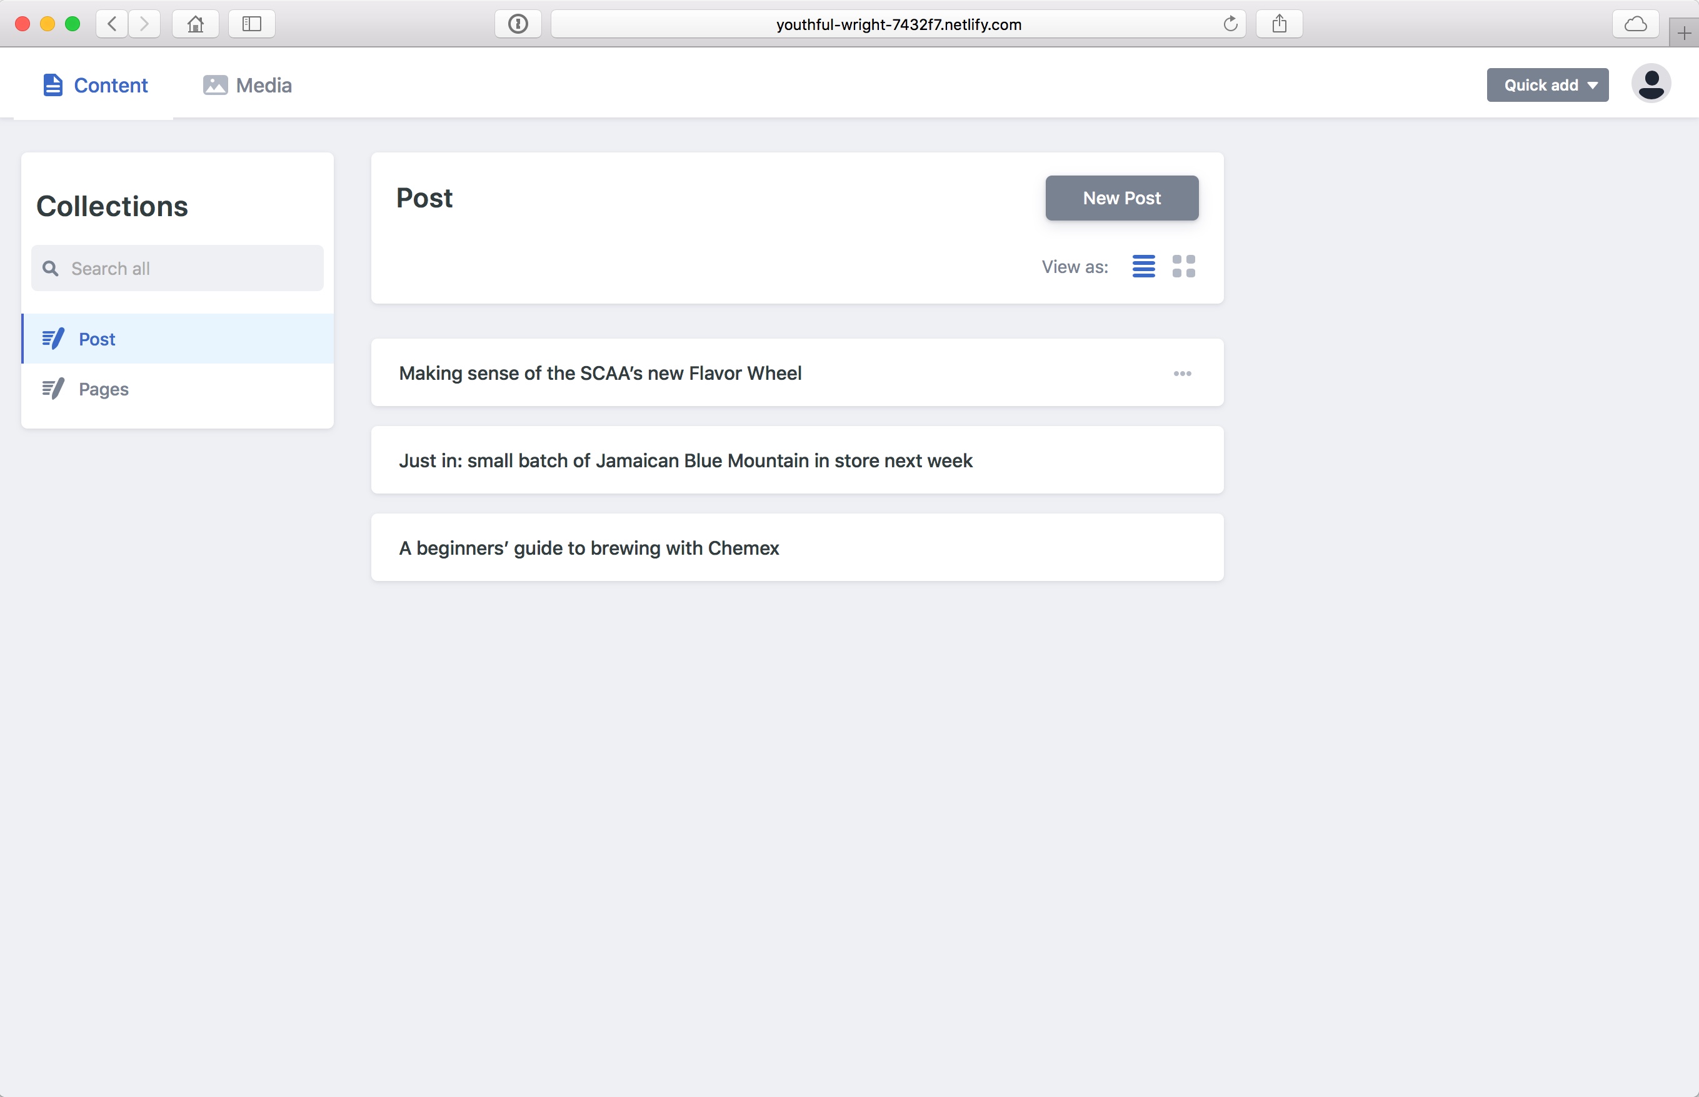This screenshot has height=1097, width=1699.
Task: Click the New Post button
Action: [1121, 198]
